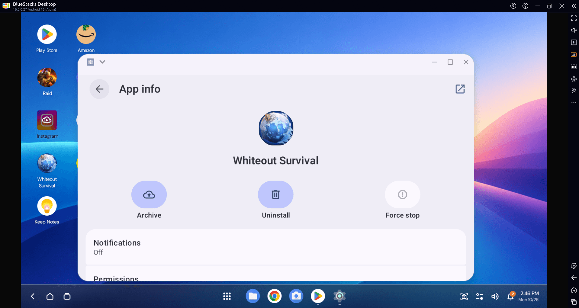Open Chrome from the taskbar
Viewport: 579px width, 308px height.
pos(275,297)
